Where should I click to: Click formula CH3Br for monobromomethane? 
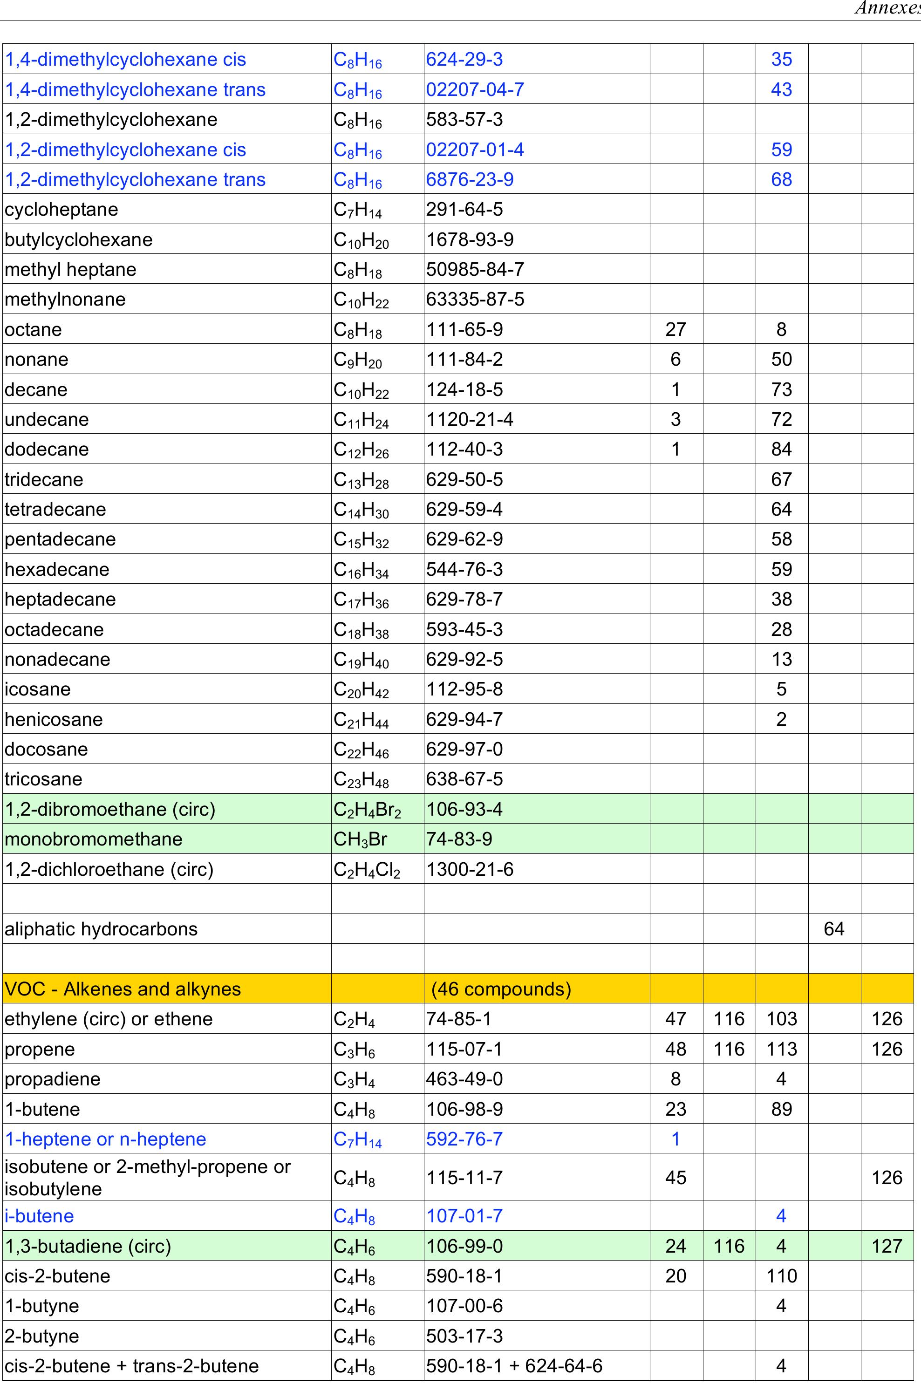(360, 840)
